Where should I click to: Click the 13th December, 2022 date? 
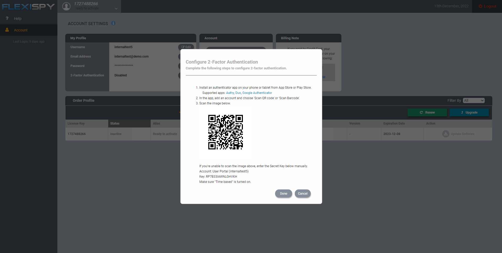tap(451, 6)
